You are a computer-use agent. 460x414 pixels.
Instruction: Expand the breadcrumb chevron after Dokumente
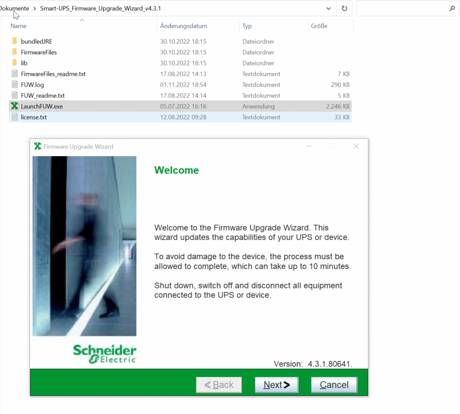click(x=35, y=9)
